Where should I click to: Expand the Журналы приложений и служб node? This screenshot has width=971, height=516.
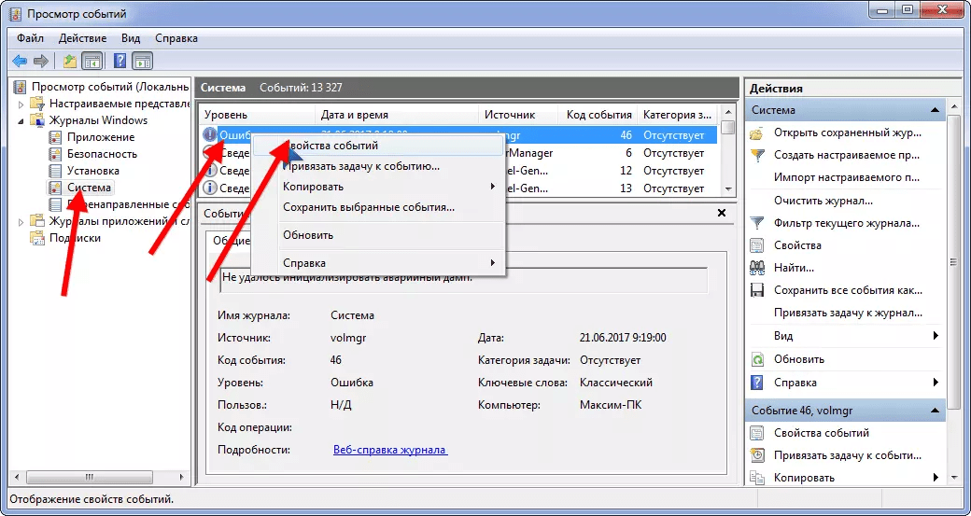(21, 221)
